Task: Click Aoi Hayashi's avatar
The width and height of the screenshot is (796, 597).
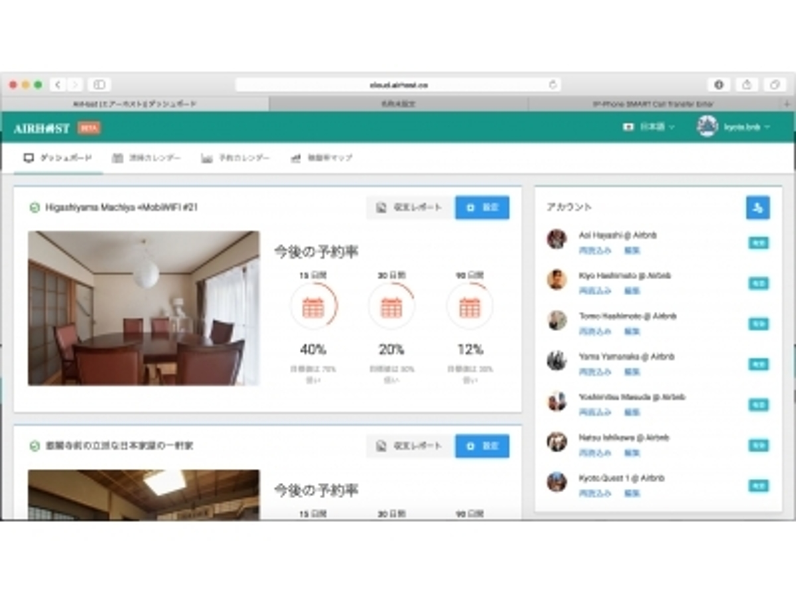Action: pos(557,239)
